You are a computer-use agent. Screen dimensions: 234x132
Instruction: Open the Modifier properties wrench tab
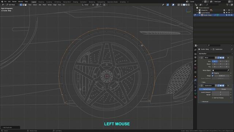click(195, 80)
